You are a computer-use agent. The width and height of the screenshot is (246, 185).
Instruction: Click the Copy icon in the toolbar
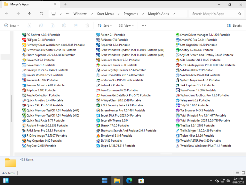41,25
